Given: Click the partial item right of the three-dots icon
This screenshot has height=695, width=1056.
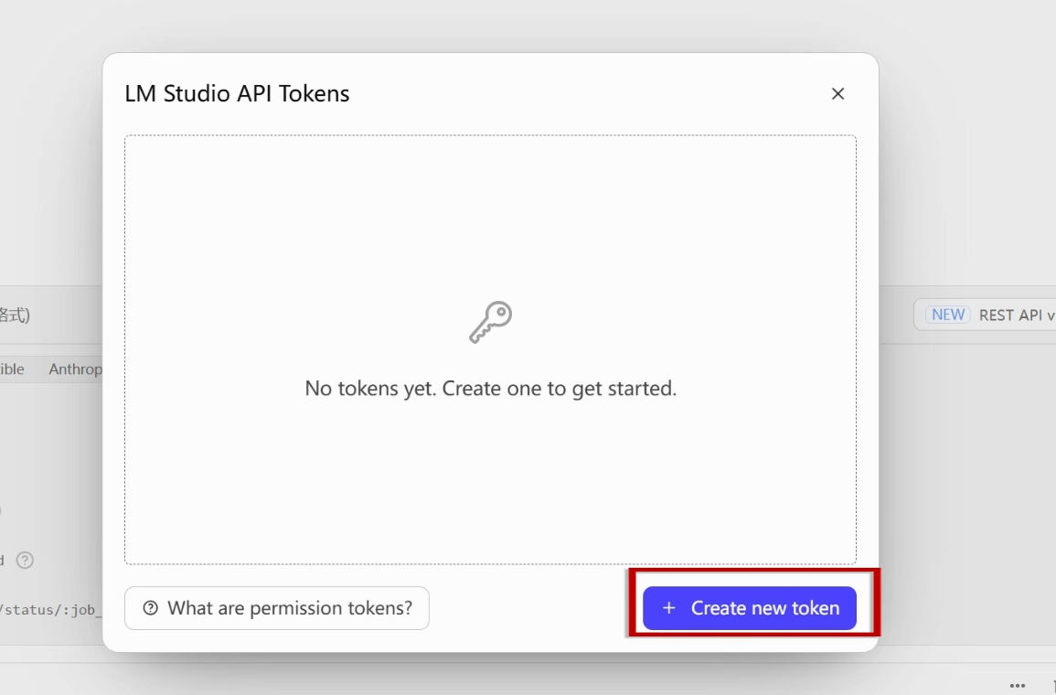Looking at the screenshot, I should (1054, 686).
